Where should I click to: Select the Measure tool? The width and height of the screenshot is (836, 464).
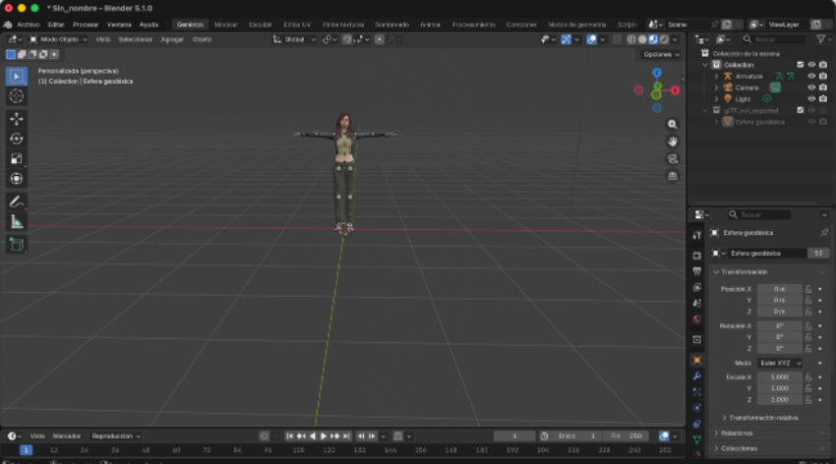pos(16,222)
